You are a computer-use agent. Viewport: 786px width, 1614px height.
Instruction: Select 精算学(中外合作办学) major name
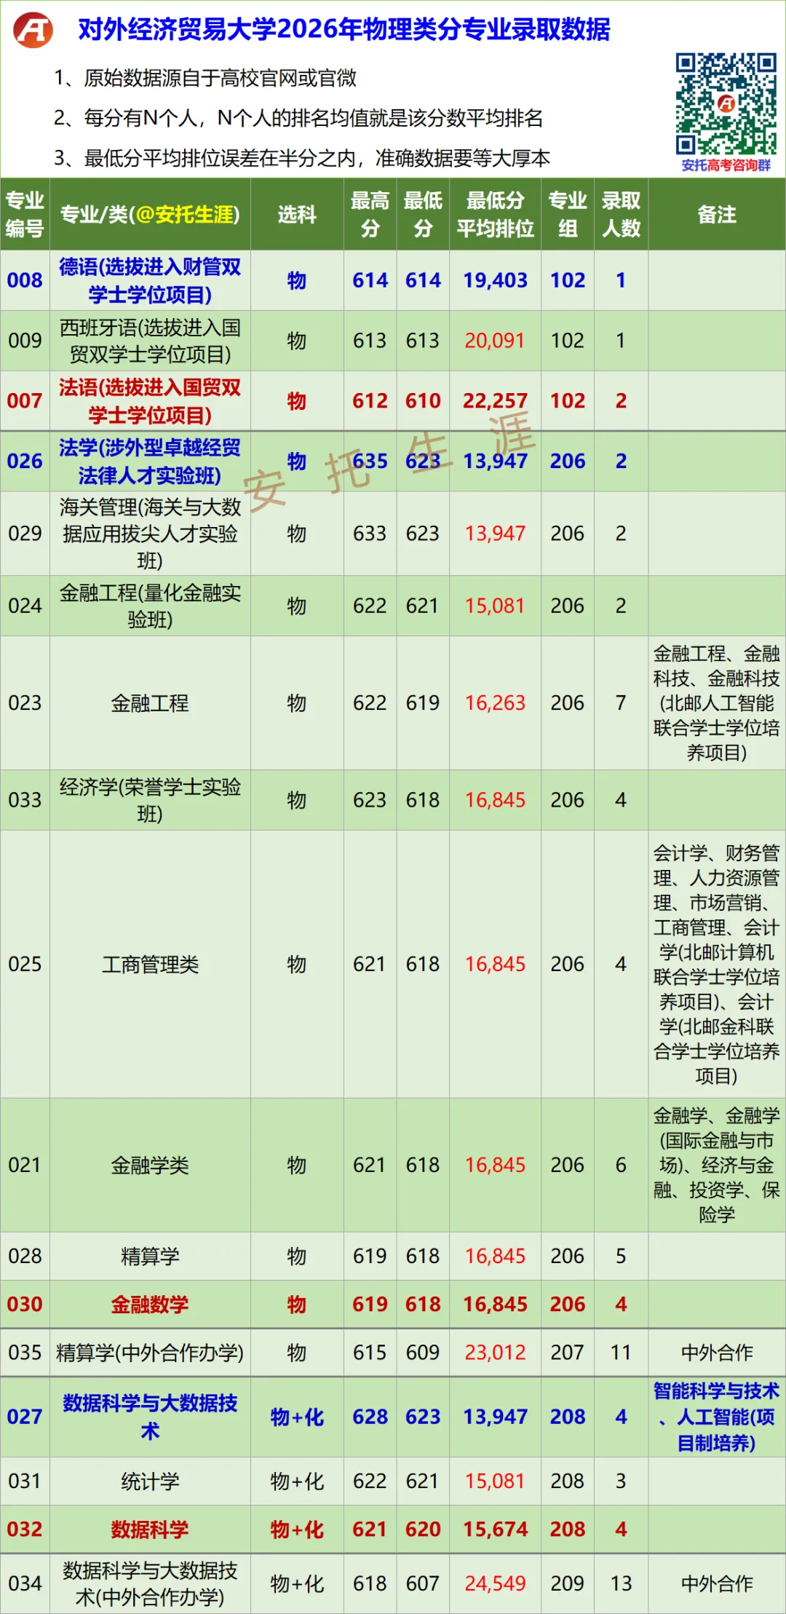[x=150, y=1353]
